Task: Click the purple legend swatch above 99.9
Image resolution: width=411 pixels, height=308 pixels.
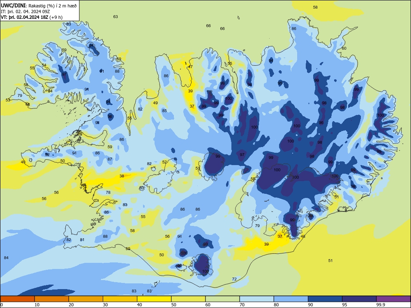Action: (x=393, y=299)
